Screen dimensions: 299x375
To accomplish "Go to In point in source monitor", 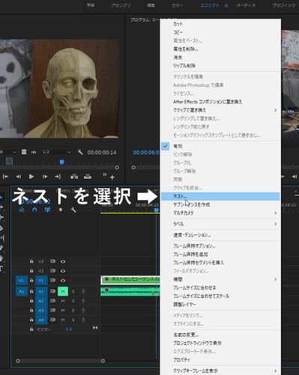I will click(x=5, y=177).
